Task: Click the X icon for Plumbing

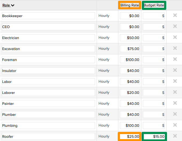Action: 175,125
